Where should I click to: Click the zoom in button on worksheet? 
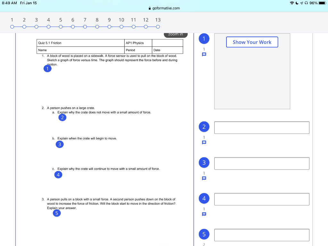[x=176, y=35]
